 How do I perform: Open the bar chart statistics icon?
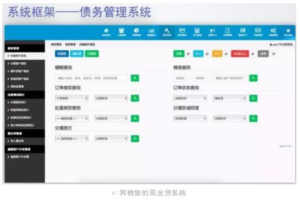(152, 32)
